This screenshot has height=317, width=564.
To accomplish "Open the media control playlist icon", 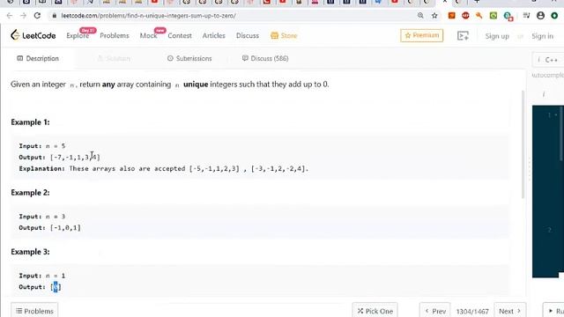I will [x=526, y=16].
